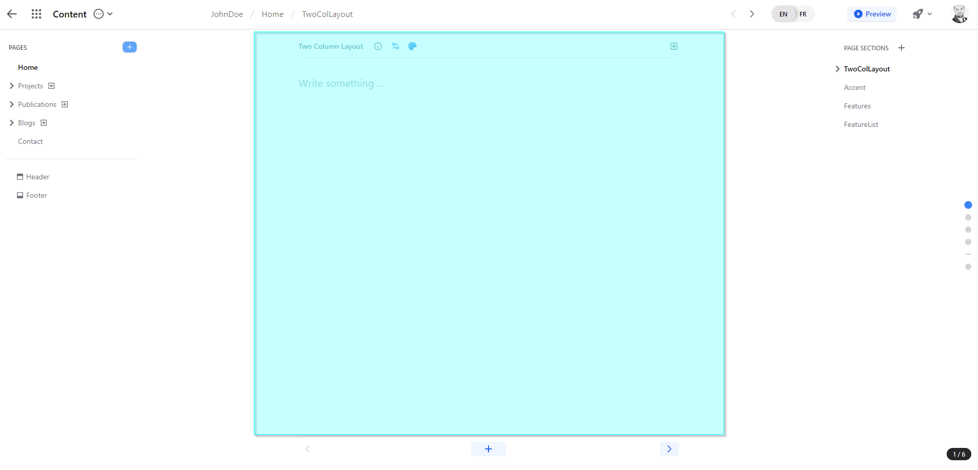Open the Content options dropdown
Screen dimensions: 978x470
(x=103, y=14)
